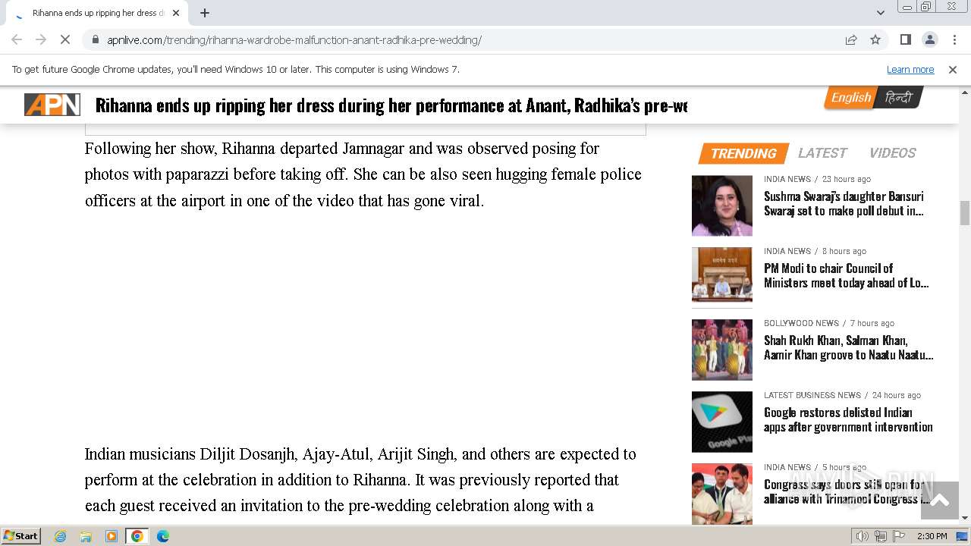971x546 pixels.
Task: Go forward in browser history
Action: (41, 39)
